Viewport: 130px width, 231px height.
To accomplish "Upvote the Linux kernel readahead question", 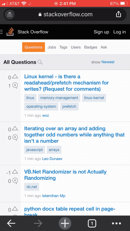I will tap(15, 76).
